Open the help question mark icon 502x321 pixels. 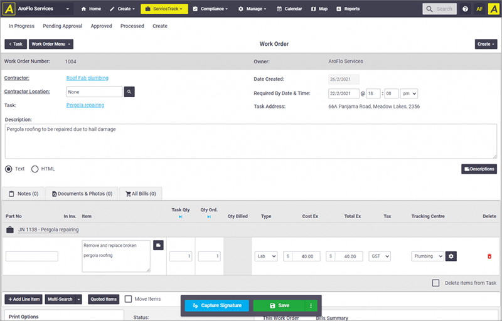[x=465, y=9]
